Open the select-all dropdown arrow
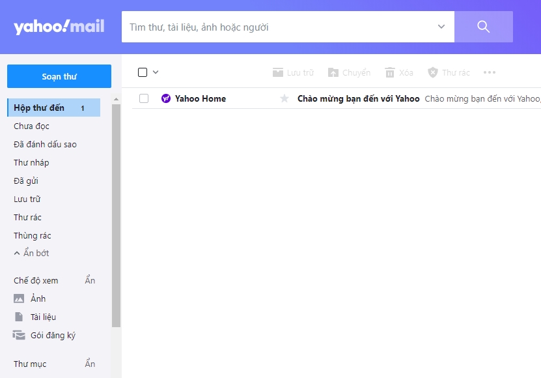 156,72
